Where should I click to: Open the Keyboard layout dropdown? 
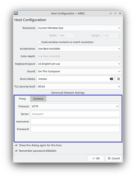[79, 64]
